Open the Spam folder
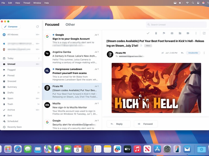The width and height of the screenshot is (209, 156). click(21, 98)
